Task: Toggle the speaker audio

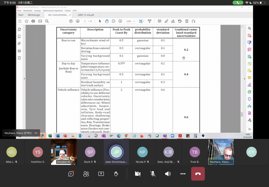Action: (168, 174)
